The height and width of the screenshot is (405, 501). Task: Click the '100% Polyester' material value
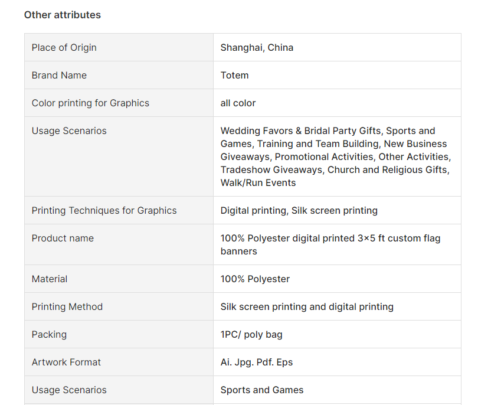tap(255, 279)
